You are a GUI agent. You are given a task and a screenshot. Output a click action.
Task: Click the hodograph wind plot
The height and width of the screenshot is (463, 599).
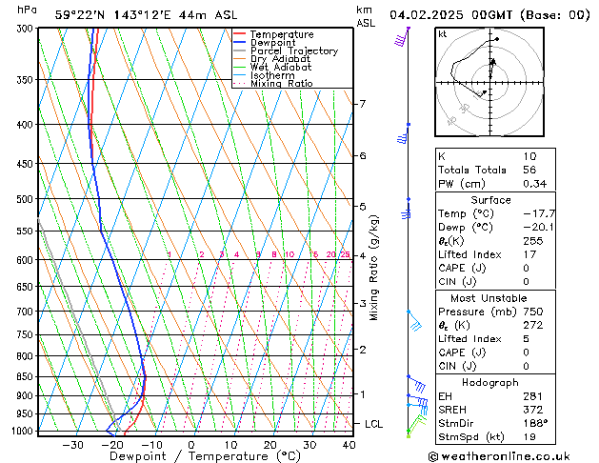489,82
